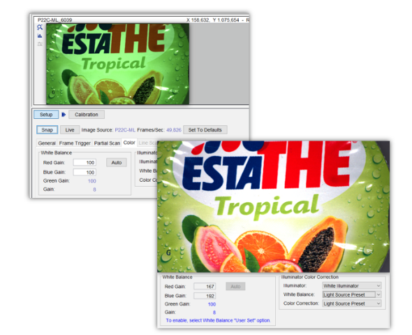Open the histogram bar chart icon
Viewport: 412px width, 335px height.
(40, 36)
